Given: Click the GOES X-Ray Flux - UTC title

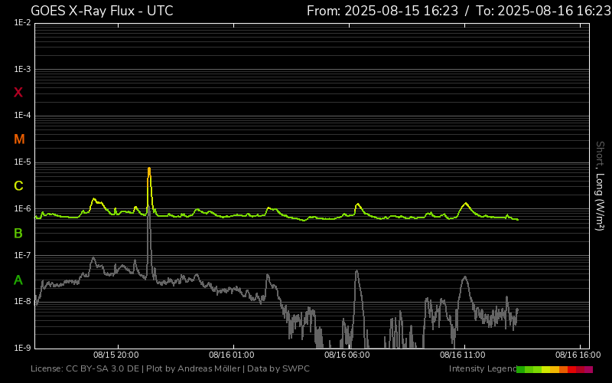Looking at the screenshot, I should coord(102,11).
